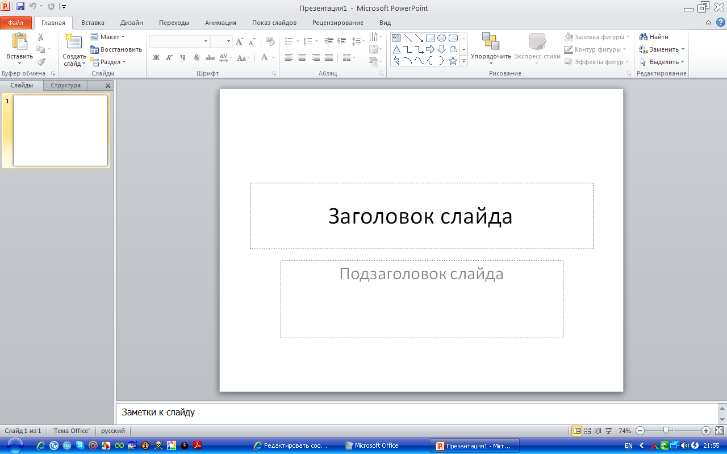
Task: Align text left
Action: pyautogui.click(x=289, y=57)
